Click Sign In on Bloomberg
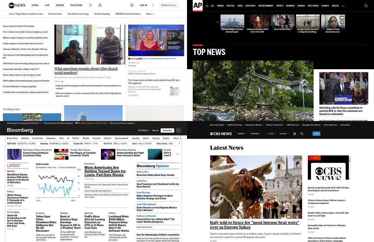The height and width of the screenshot is (242, 374). (155, 131)
